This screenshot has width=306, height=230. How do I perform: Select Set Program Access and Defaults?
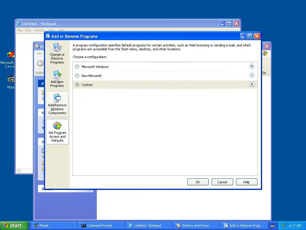coord(57,132)
